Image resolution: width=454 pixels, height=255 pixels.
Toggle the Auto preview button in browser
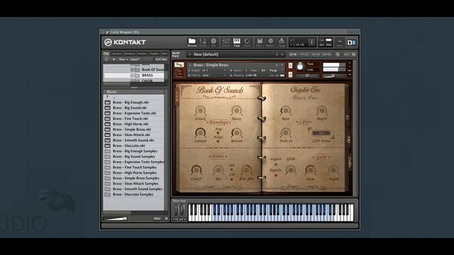[x=157, y=219]
